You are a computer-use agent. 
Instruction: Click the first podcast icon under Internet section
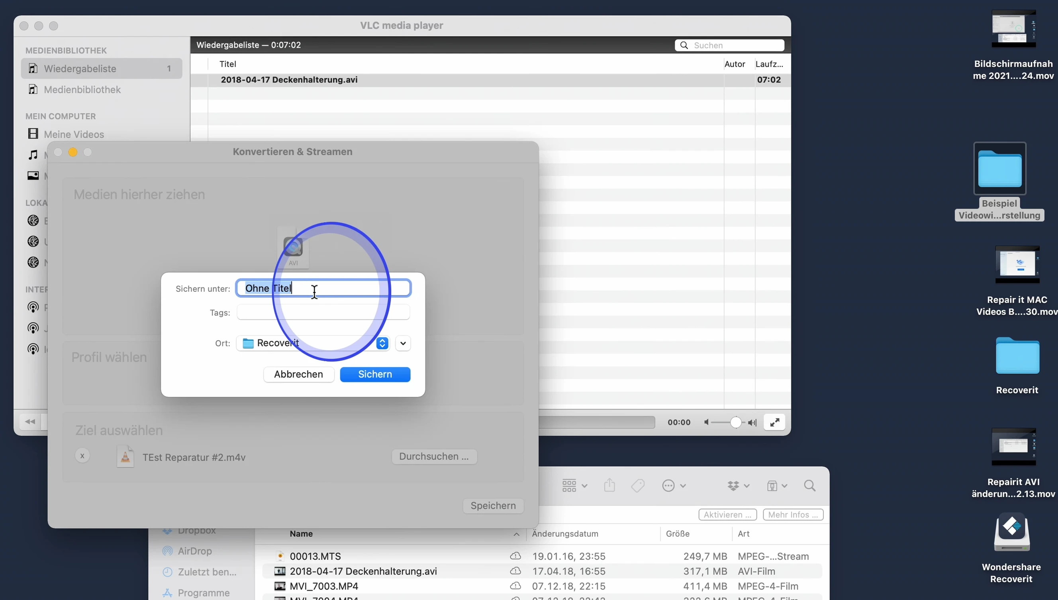coord(33,307)
